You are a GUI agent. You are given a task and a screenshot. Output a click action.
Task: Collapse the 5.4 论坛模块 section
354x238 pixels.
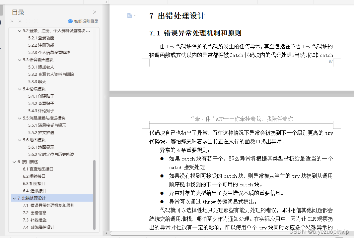[20, 89]
